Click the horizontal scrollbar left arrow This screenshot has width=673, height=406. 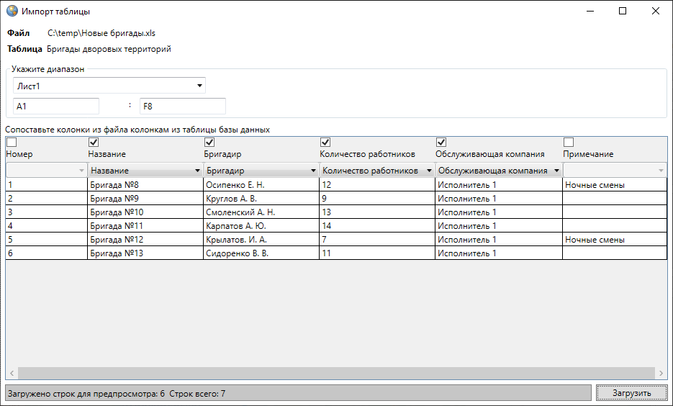12,374
